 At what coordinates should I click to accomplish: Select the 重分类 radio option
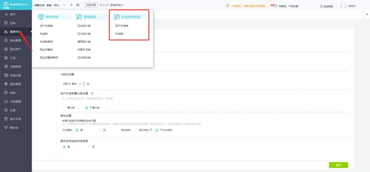(x=64, y=108)
